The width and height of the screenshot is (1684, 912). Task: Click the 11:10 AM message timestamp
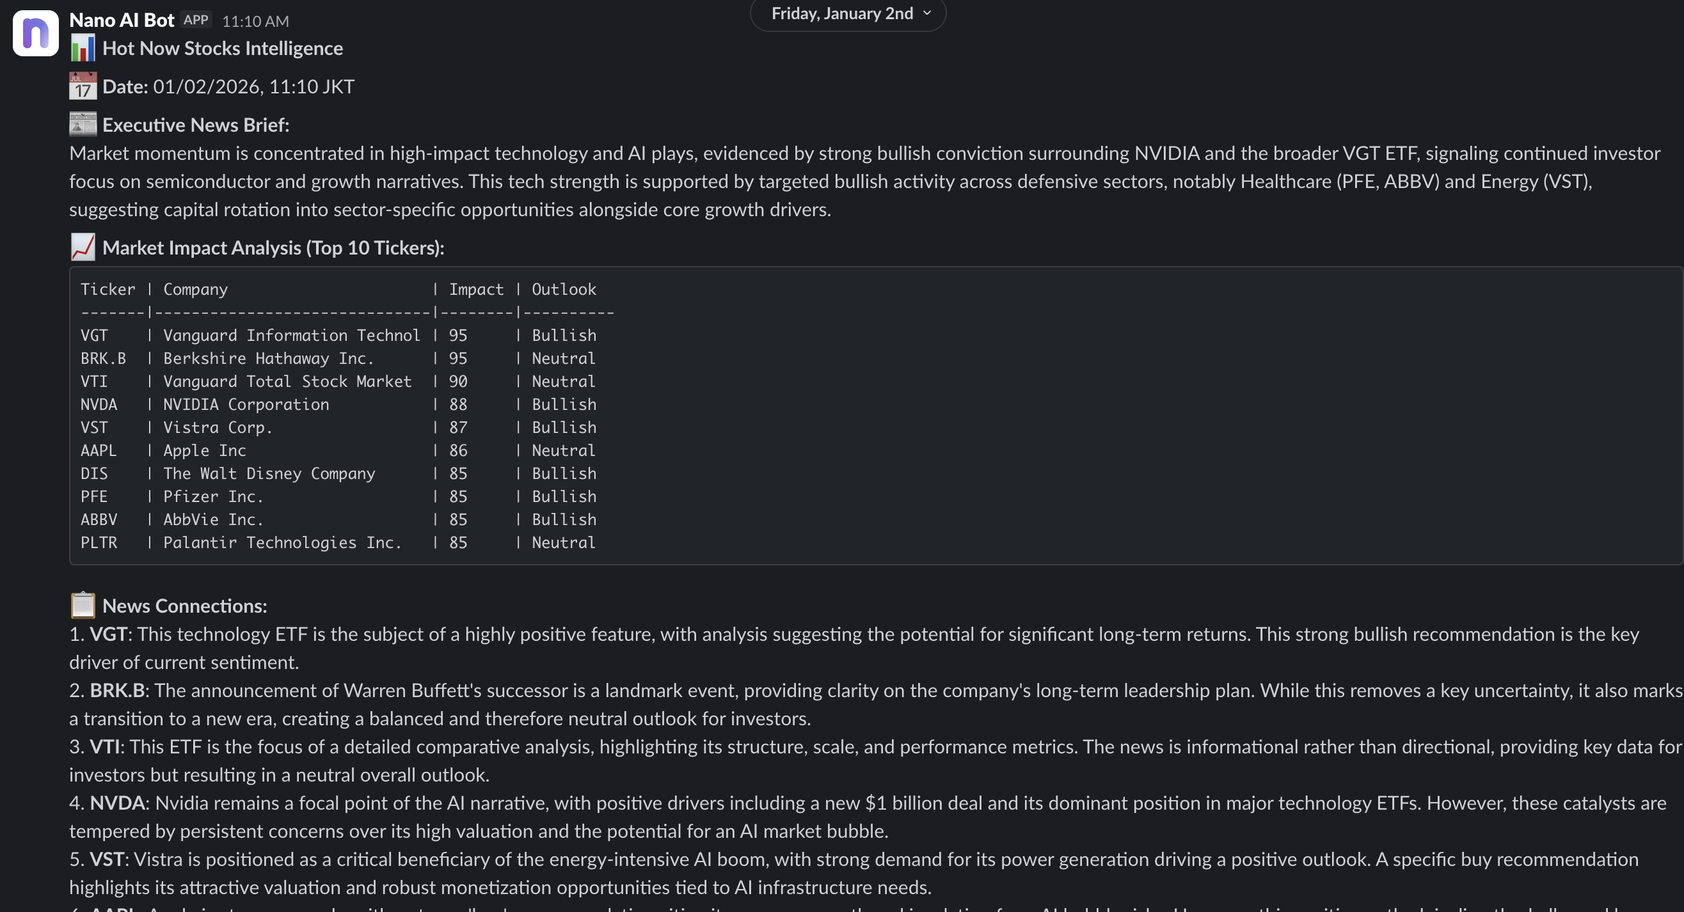pyautogui.click(x=255, y=22)
